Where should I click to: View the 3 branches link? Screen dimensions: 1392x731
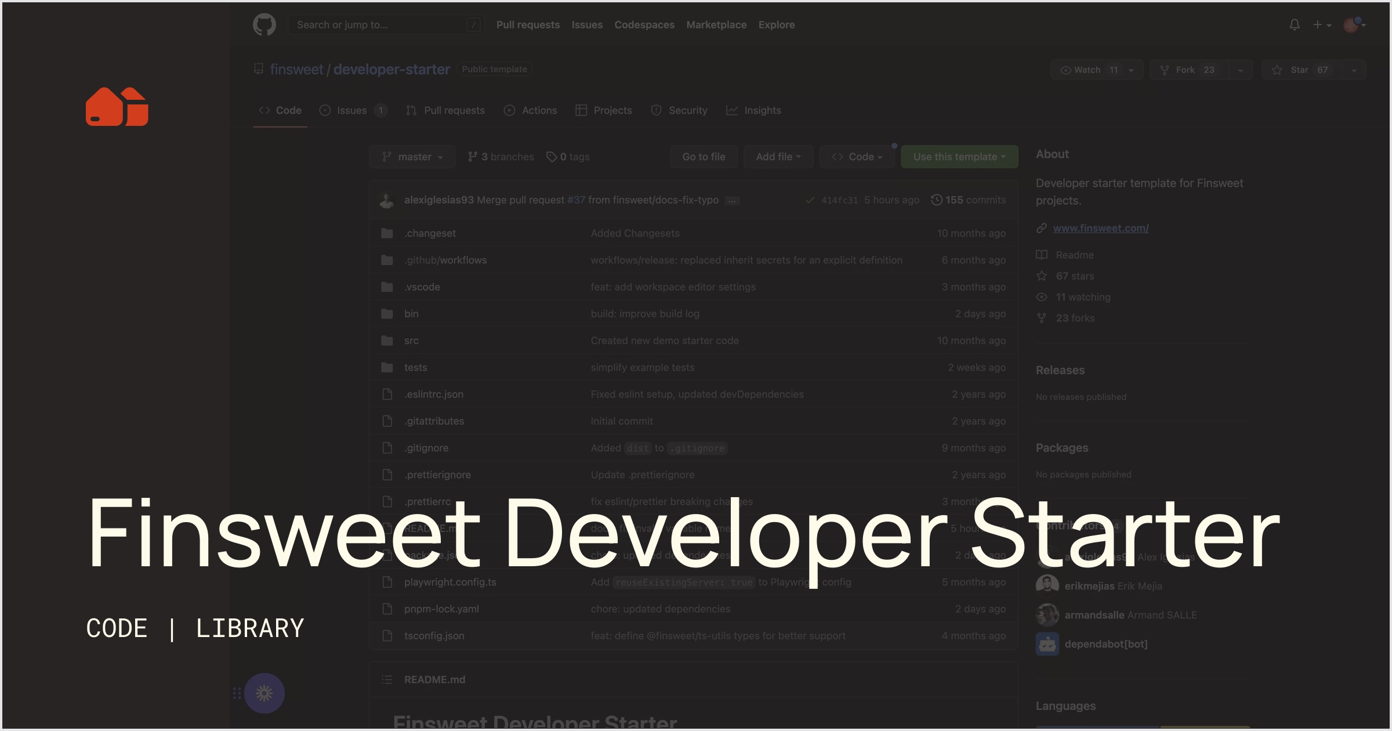click(x=501, y=157)
